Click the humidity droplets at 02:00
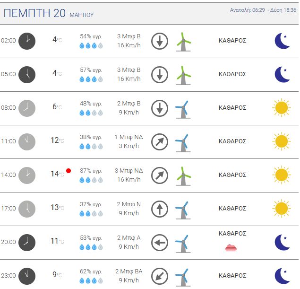 pos(91,45)
